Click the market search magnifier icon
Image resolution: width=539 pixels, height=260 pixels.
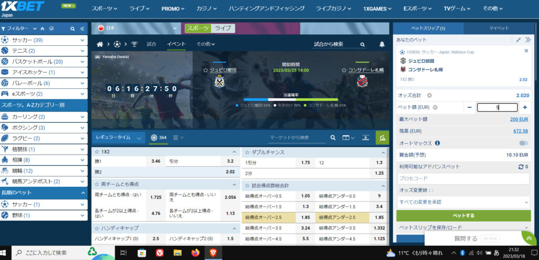coord(333,137)
